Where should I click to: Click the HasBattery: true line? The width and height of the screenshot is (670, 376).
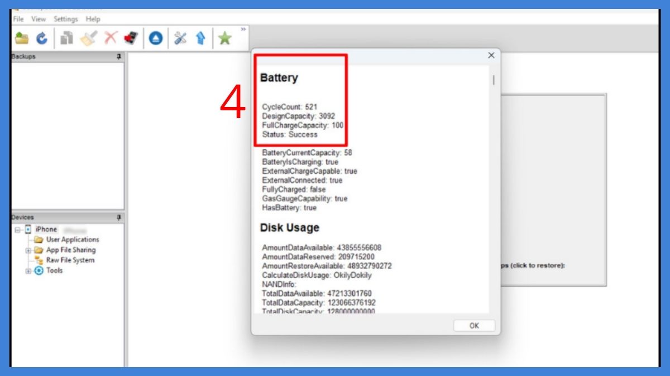point(289,208)
